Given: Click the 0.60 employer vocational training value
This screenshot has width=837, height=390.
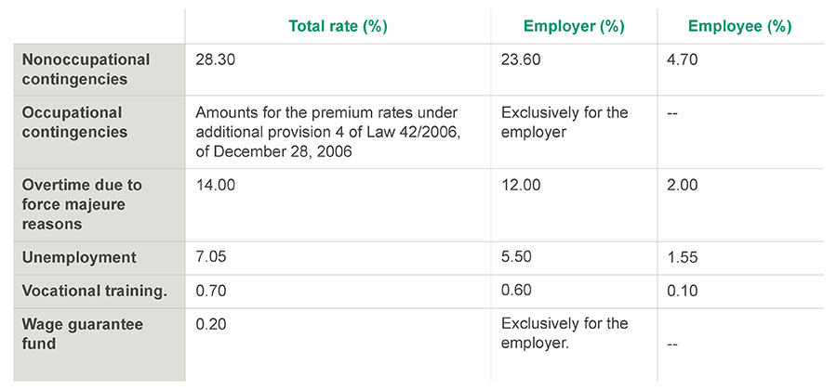Looking at the screenshot, I should tap(516, 291).
